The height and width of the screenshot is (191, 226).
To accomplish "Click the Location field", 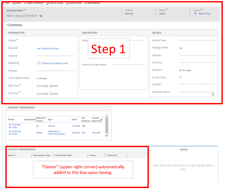I will point(197,84).
